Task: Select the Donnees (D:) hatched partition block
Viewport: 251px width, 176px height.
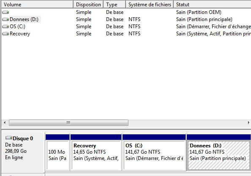Action: 218,152
